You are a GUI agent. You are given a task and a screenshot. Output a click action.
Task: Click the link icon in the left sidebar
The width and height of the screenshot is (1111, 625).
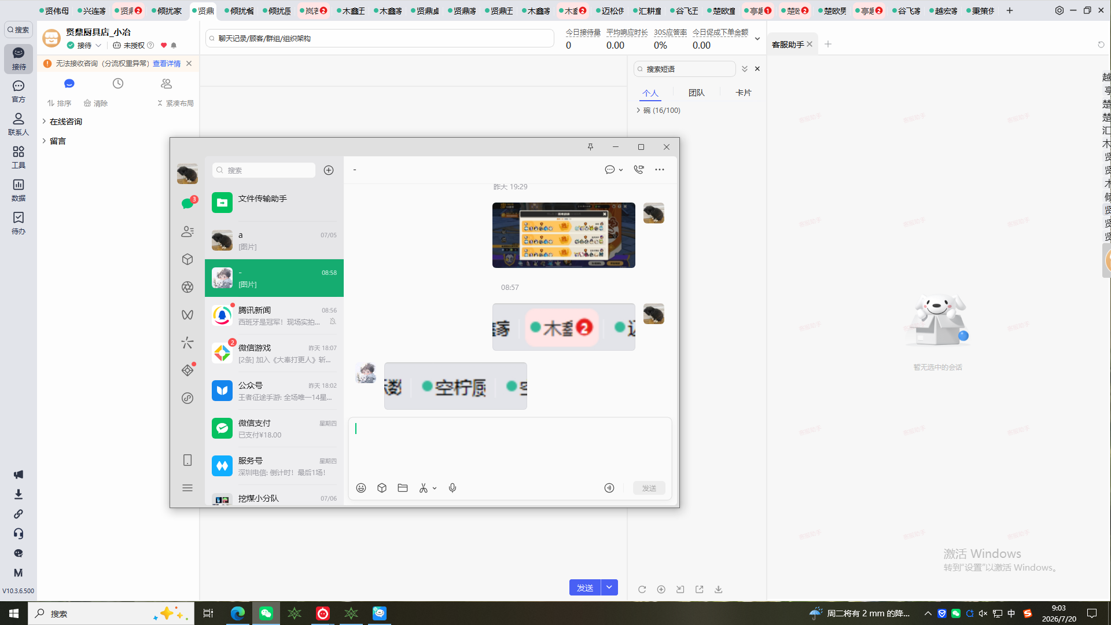[19, 514]
